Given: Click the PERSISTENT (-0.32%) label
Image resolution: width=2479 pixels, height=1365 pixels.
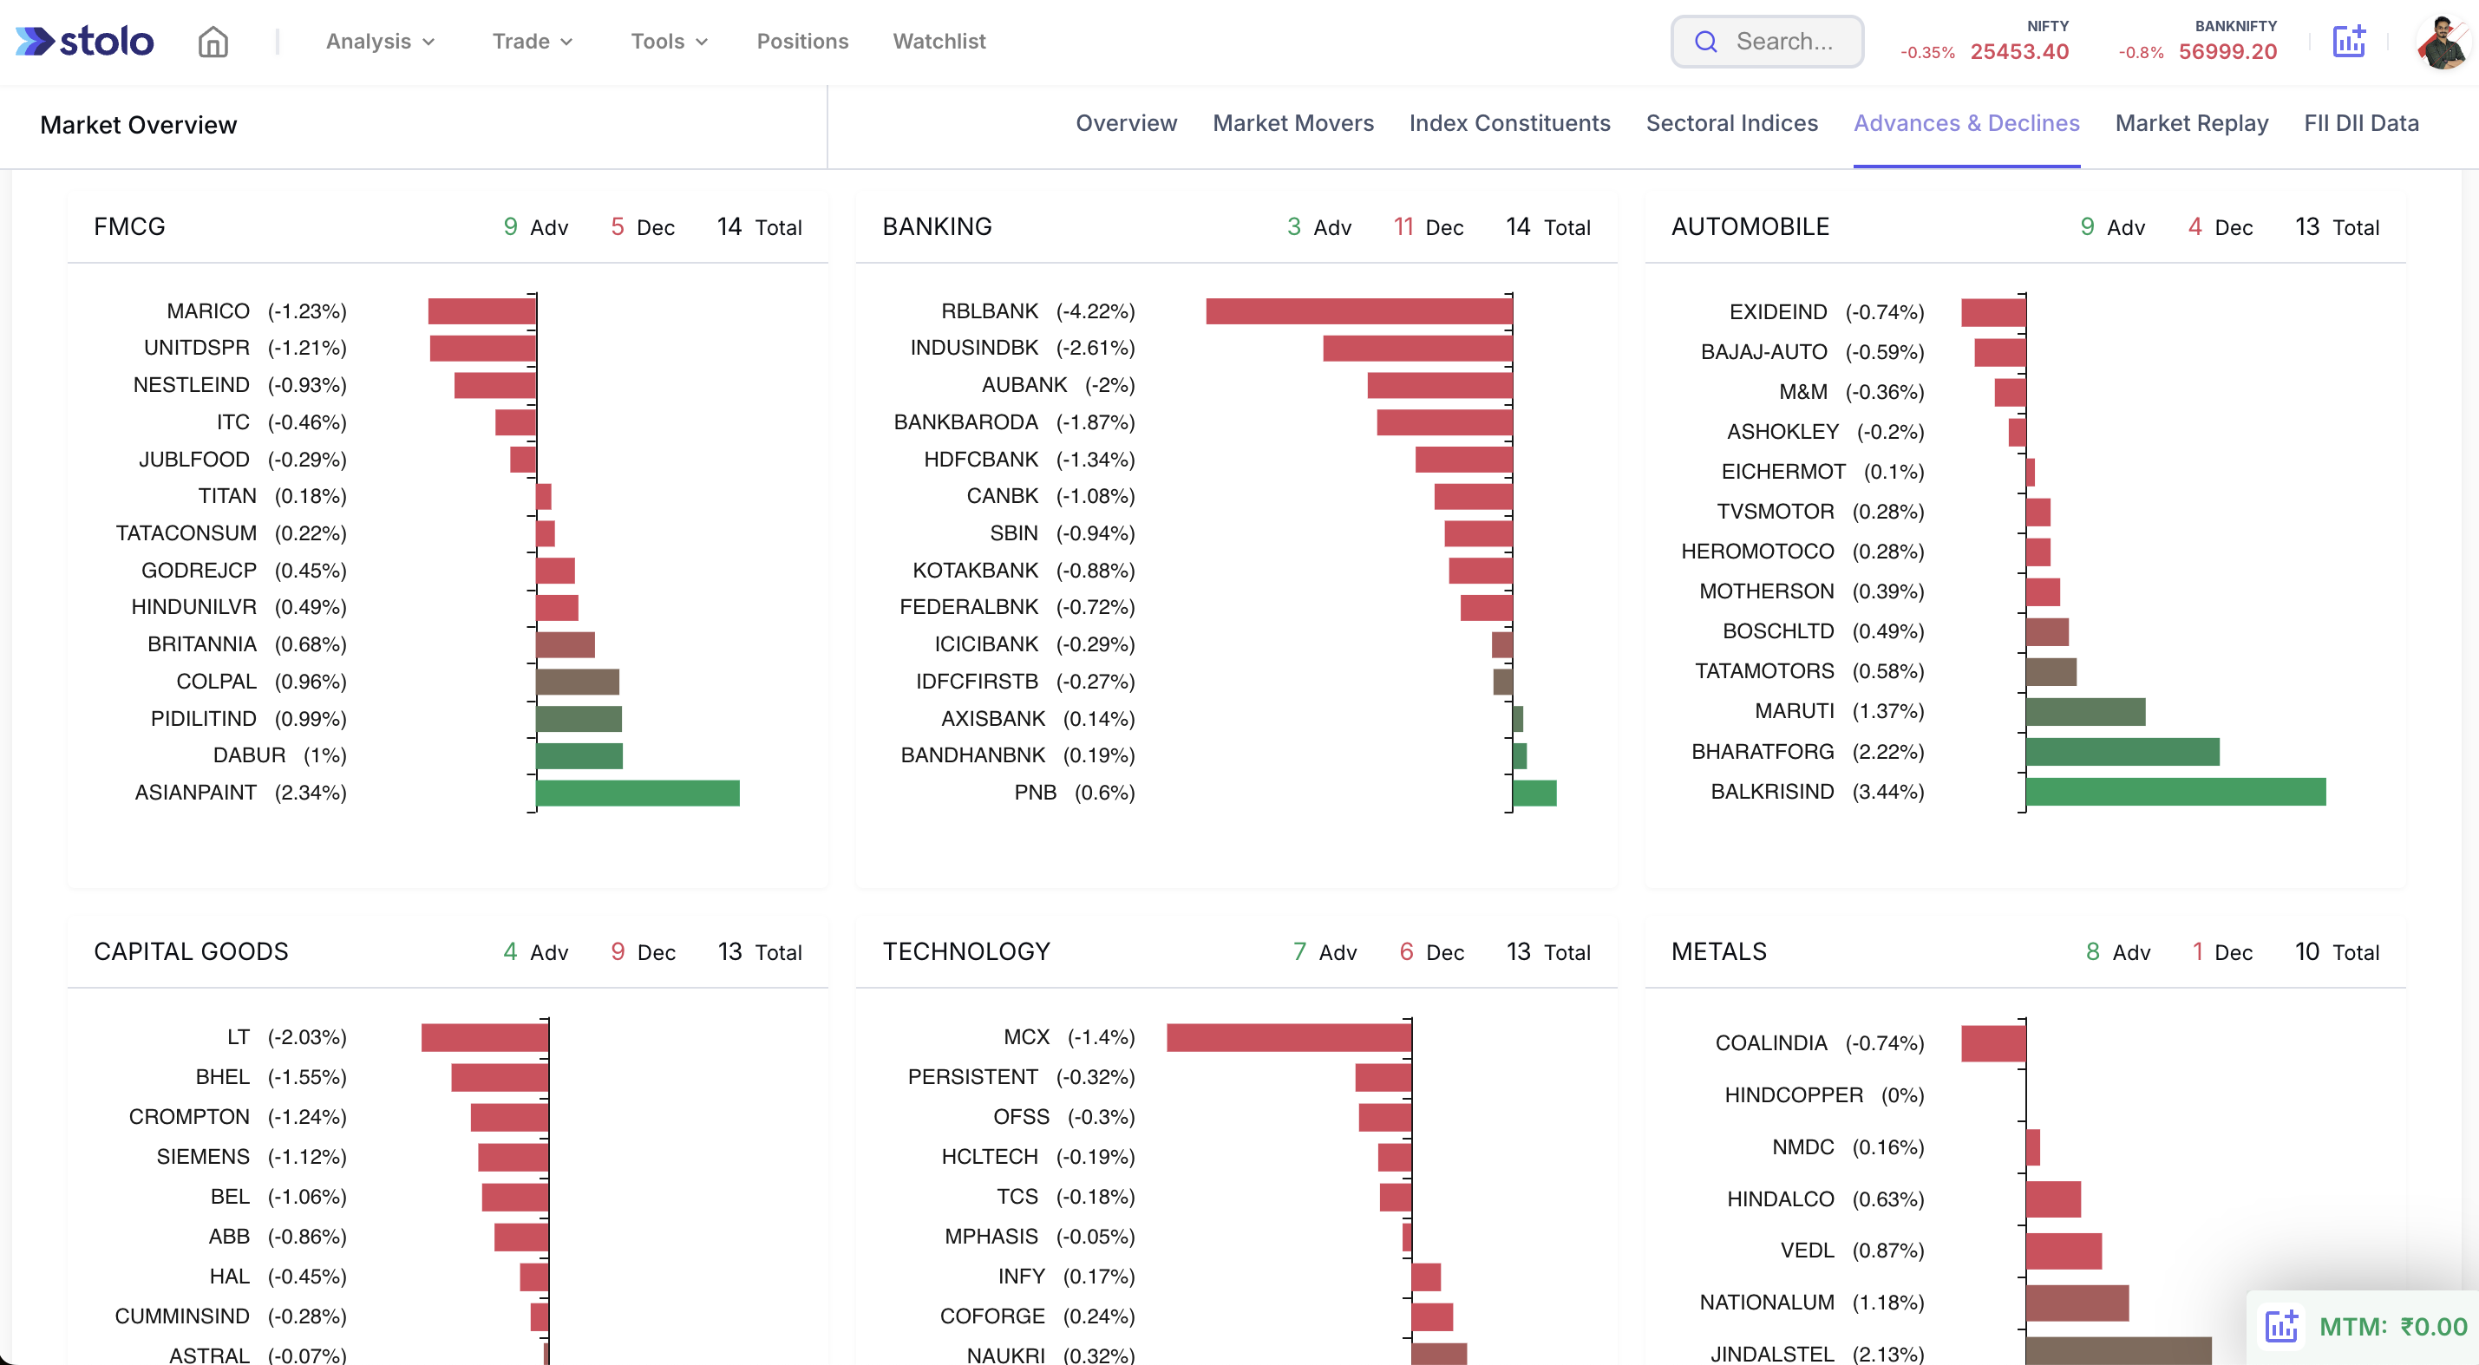Looking at the screenshot, I should (1021, 1076).
